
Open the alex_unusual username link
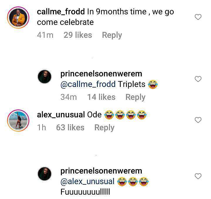click(61, 115)
